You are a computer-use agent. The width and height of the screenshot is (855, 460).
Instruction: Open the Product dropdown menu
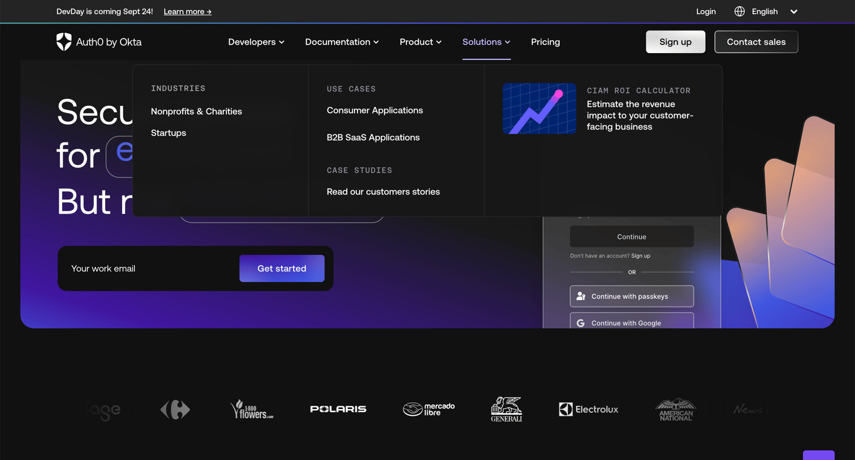click(421, 42)
